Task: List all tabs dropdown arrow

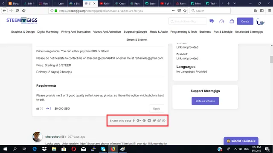Action: click(234, 3)
